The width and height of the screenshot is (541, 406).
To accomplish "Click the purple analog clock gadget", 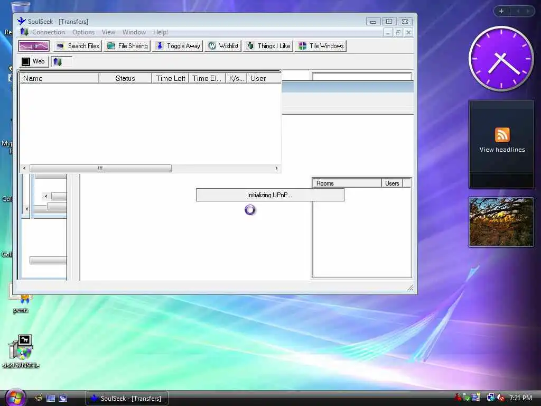I will tap(501, 59).
